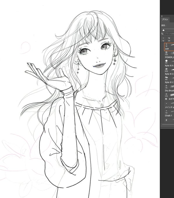The width and height of the screenshot is (174, 198).
Task: Select the POWER brush preset size 120
Action: (x=169, y=55)
